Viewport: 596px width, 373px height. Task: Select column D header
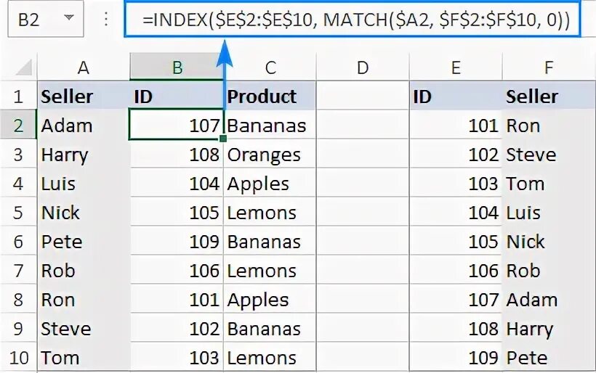tap(362, 67)
